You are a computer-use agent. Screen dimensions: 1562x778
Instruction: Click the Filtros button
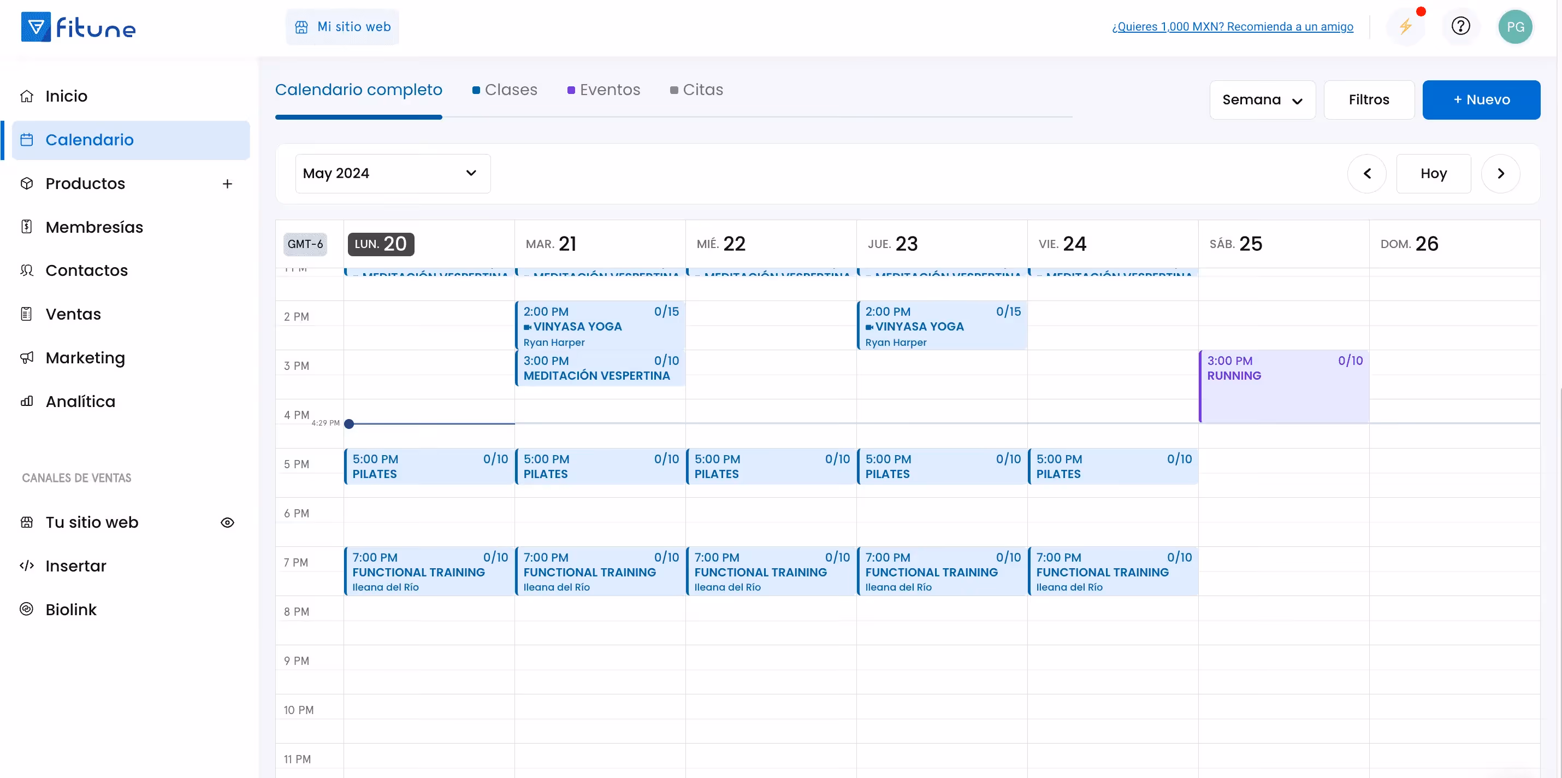pyautogui.click(x=1369, y=100)
